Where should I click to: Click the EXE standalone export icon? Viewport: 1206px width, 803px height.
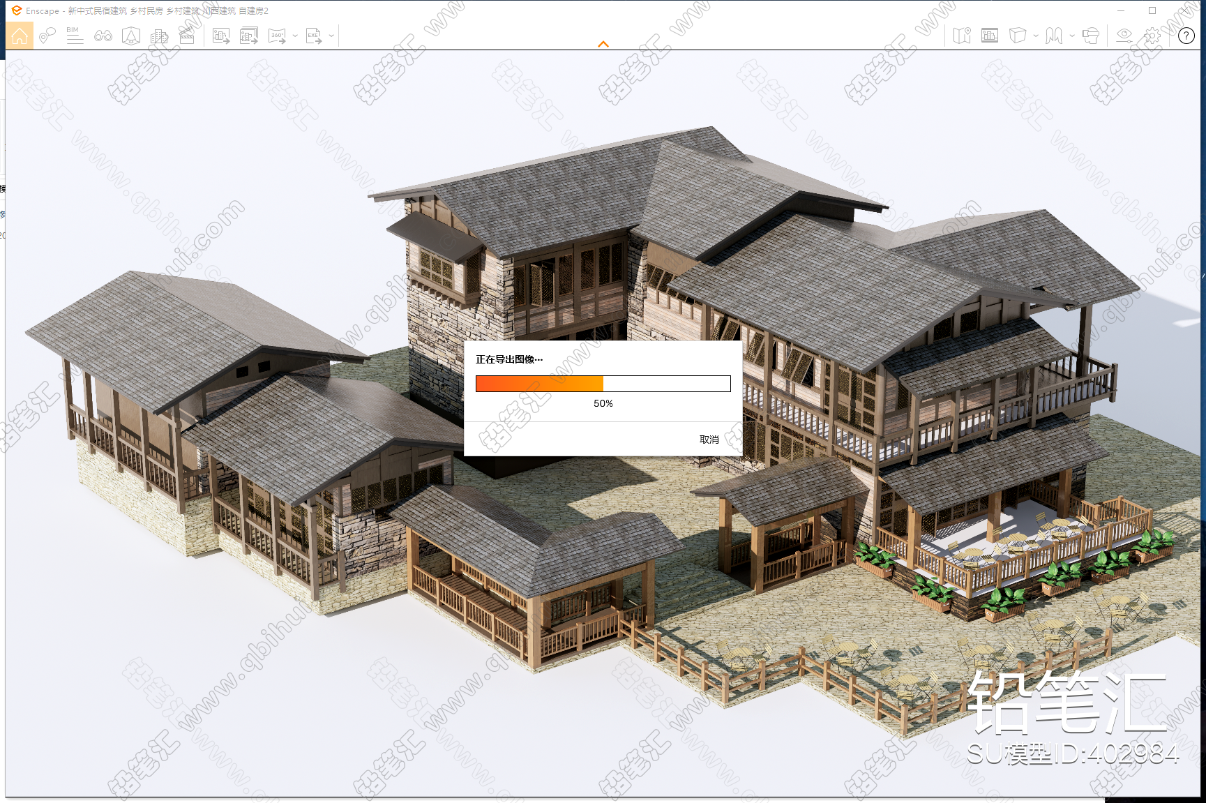pyautogui.click(x=314, y=36)
